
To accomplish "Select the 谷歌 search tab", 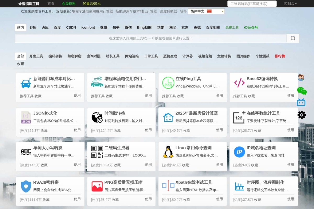I will pyautogui.click(x=32, y=27).
